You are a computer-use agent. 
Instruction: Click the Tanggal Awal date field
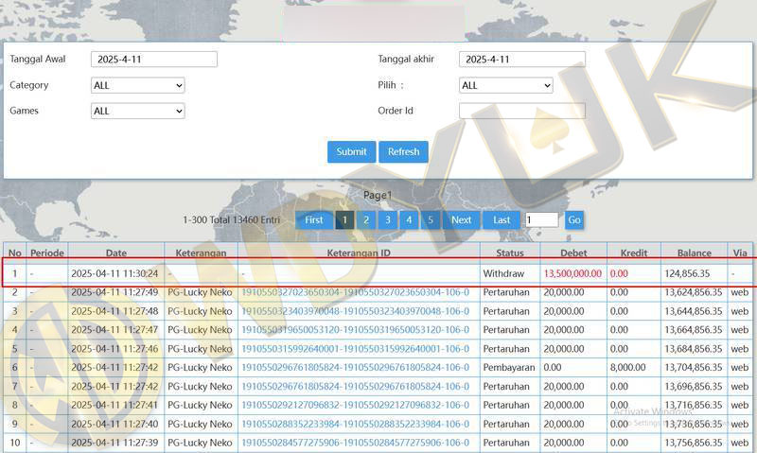coord(154,60)
